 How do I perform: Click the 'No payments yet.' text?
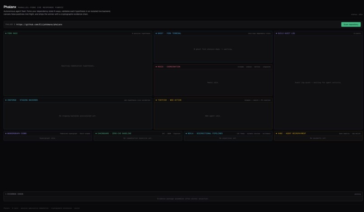coord(318,138)
